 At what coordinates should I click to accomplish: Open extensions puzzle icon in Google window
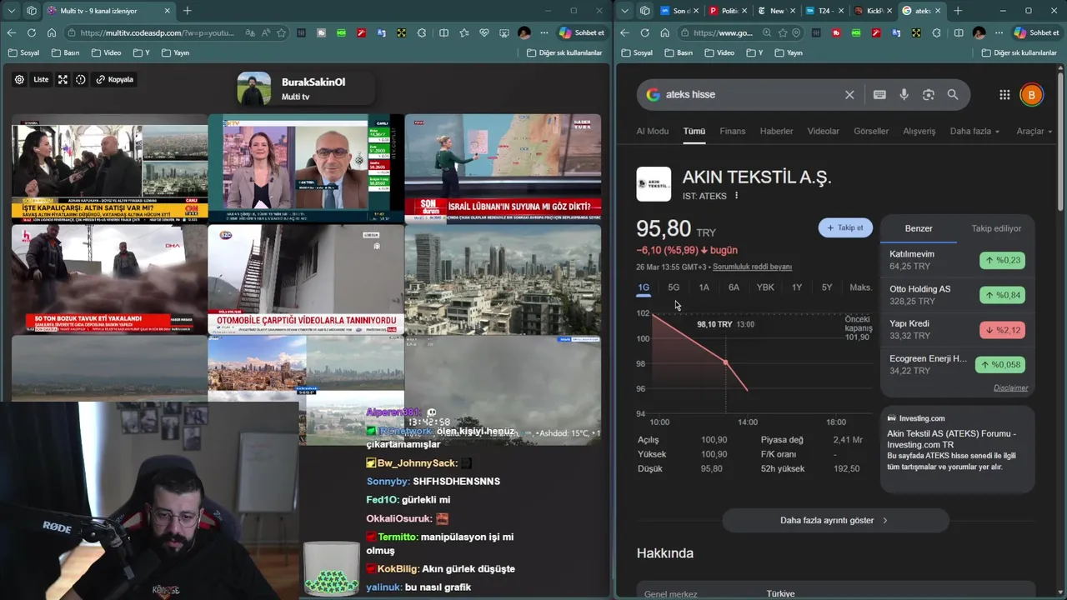(x=938, y=32)
